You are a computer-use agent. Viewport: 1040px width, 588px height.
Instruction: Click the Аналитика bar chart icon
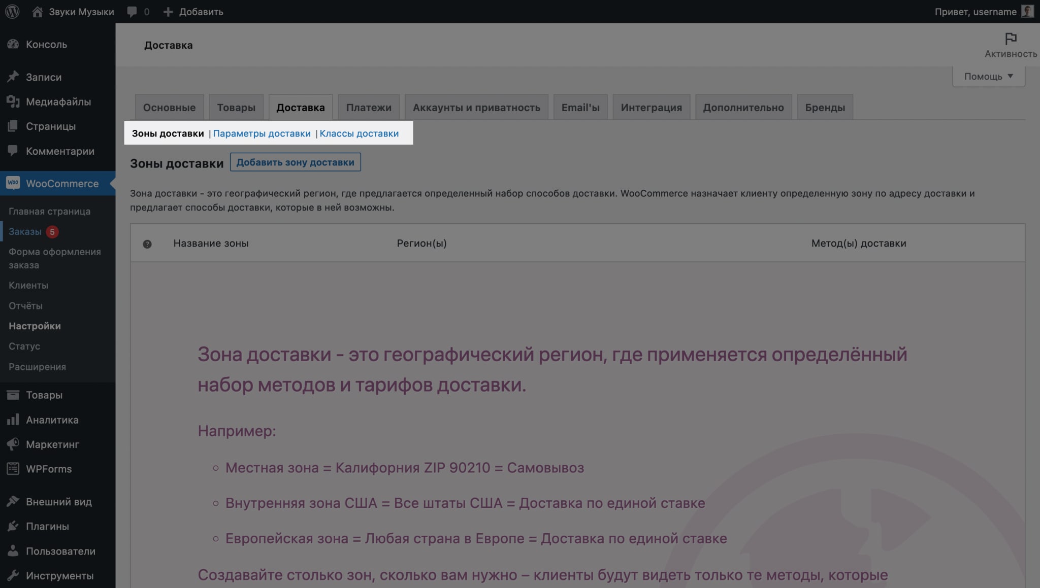coord(13,420)
